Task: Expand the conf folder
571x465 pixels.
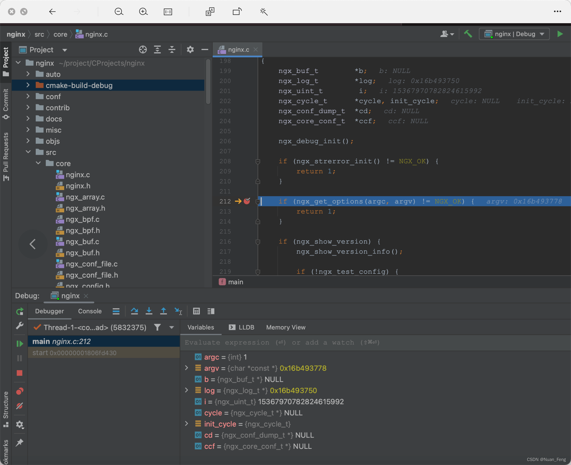Action: (x=28, y=96)
